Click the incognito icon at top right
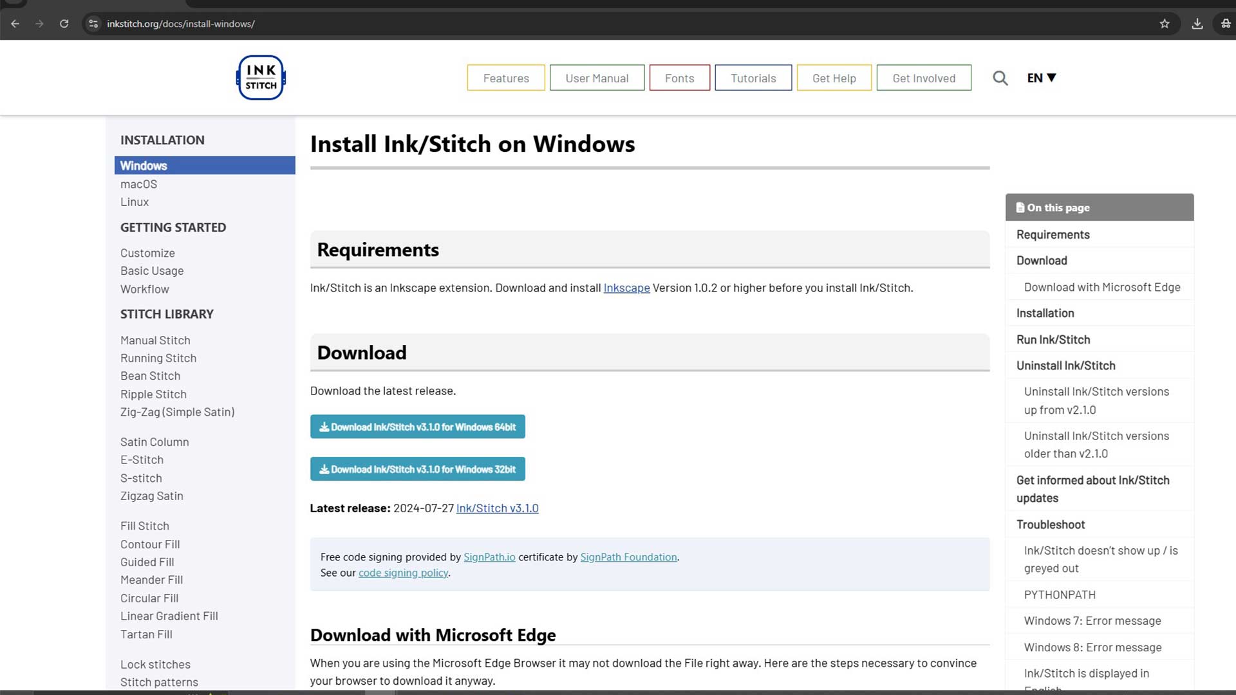 click(x=1225, y=24)
